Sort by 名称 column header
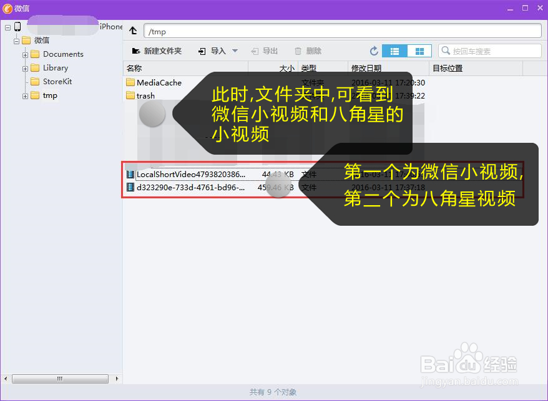This screenshot has width=548, height=401. tap(185, 68)
